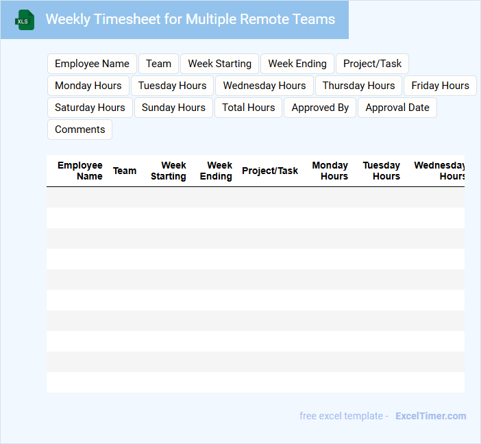Screen dimensions: 481x444
Task: Click the Employee Name column header
Action: click(x=79, y=171)
